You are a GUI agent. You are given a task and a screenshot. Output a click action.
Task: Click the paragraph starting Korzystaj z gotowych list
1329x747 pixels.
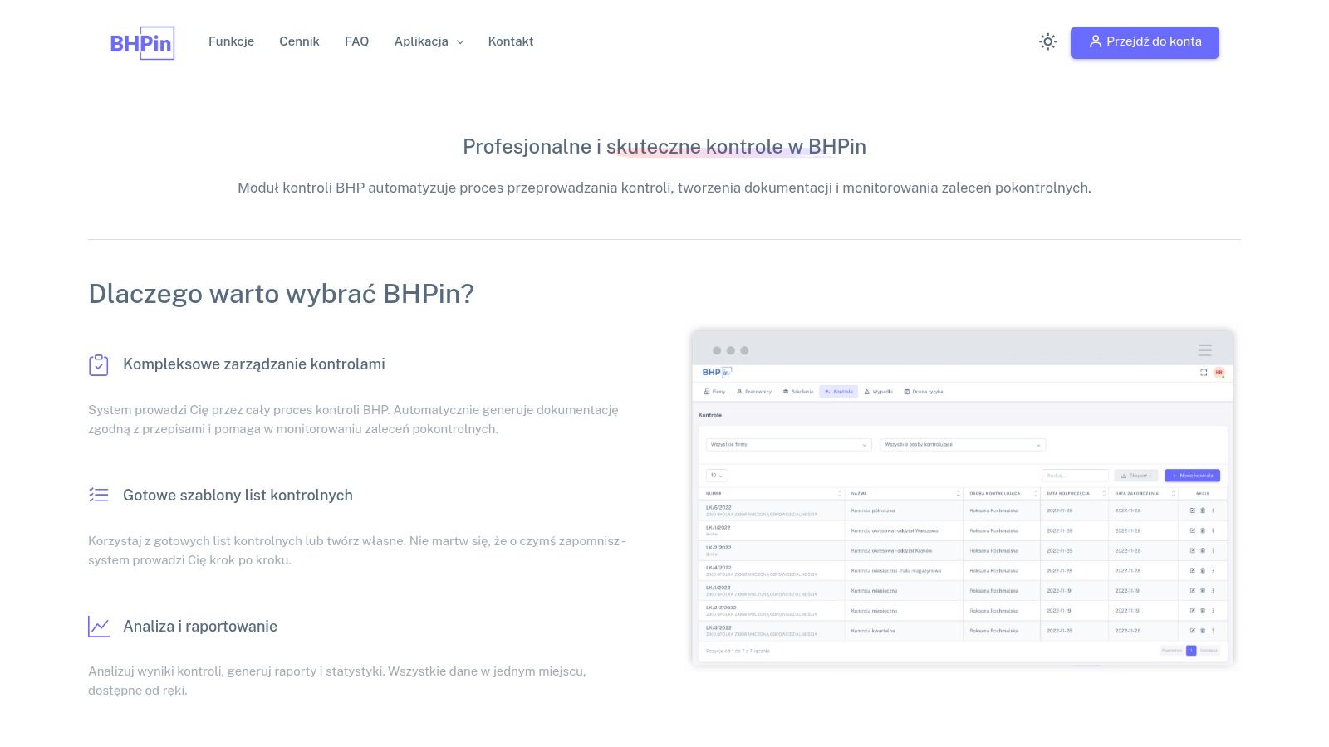[357, 550]
